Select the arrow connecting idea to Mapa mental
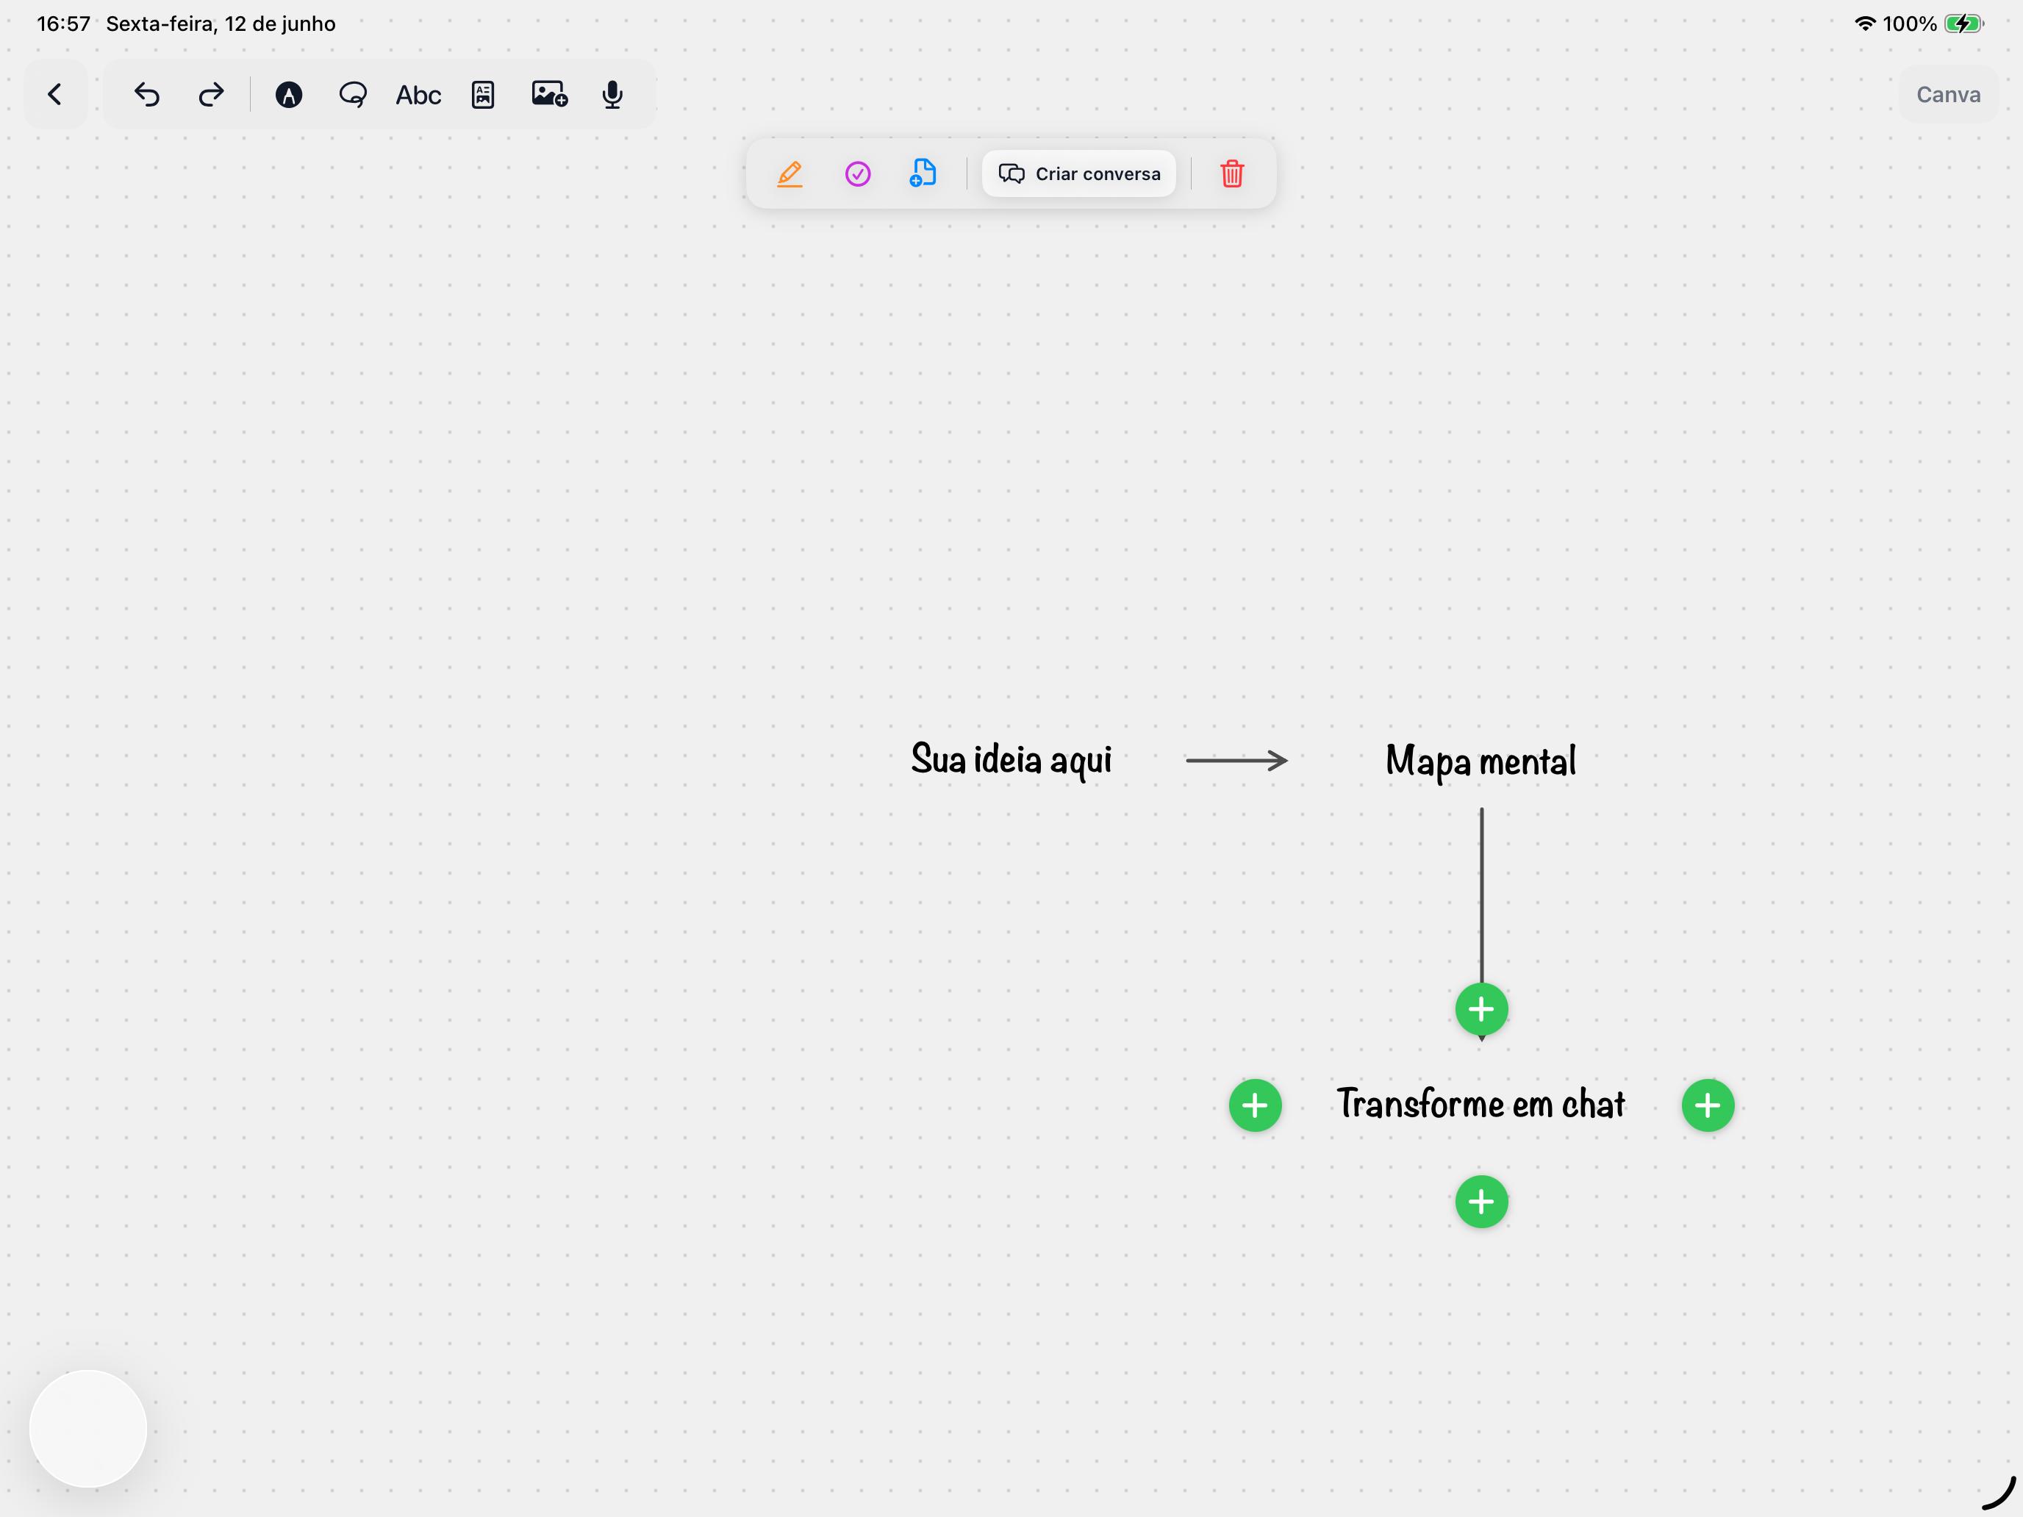Image resolution: width=2023 pixels, height=1517 pixels. click(1236, 760)
